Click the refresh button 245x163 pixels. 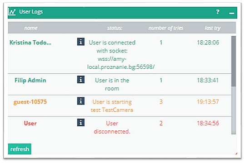coord(20,149)
